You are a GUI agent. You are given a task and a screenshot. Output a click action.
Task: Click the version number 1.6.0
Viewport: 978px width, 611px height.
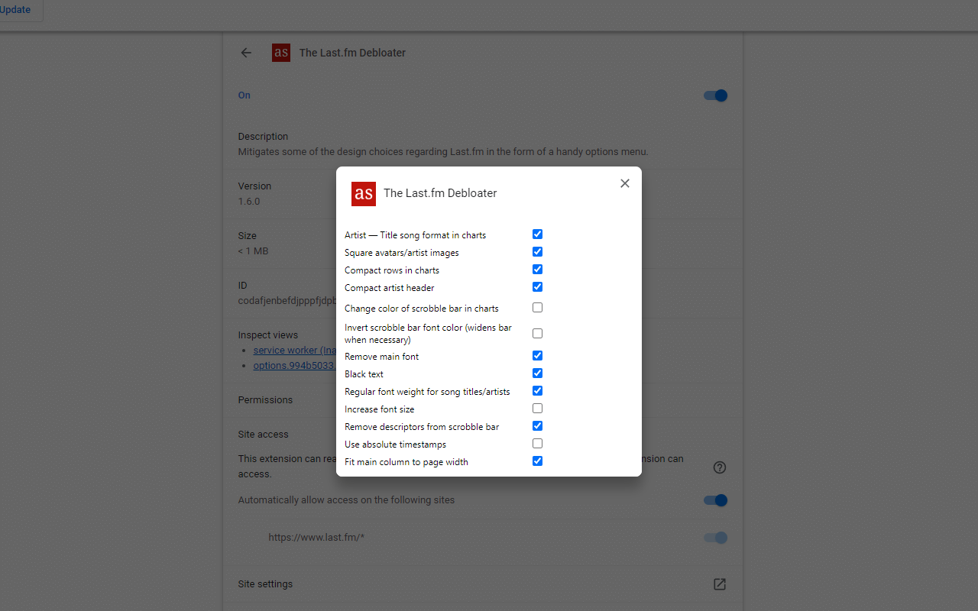coord(249,202)
